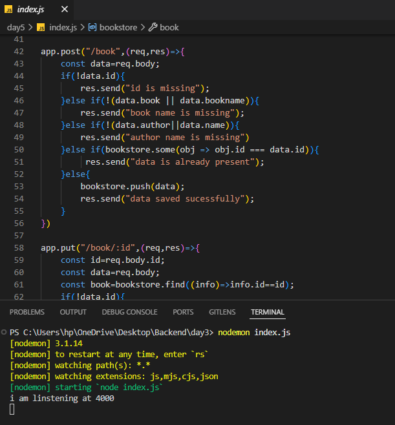Image resolution: width=395 pixels, height=425 pixels.
Task: Click the wrench icon before book
Action: click(x=153, y=27)
